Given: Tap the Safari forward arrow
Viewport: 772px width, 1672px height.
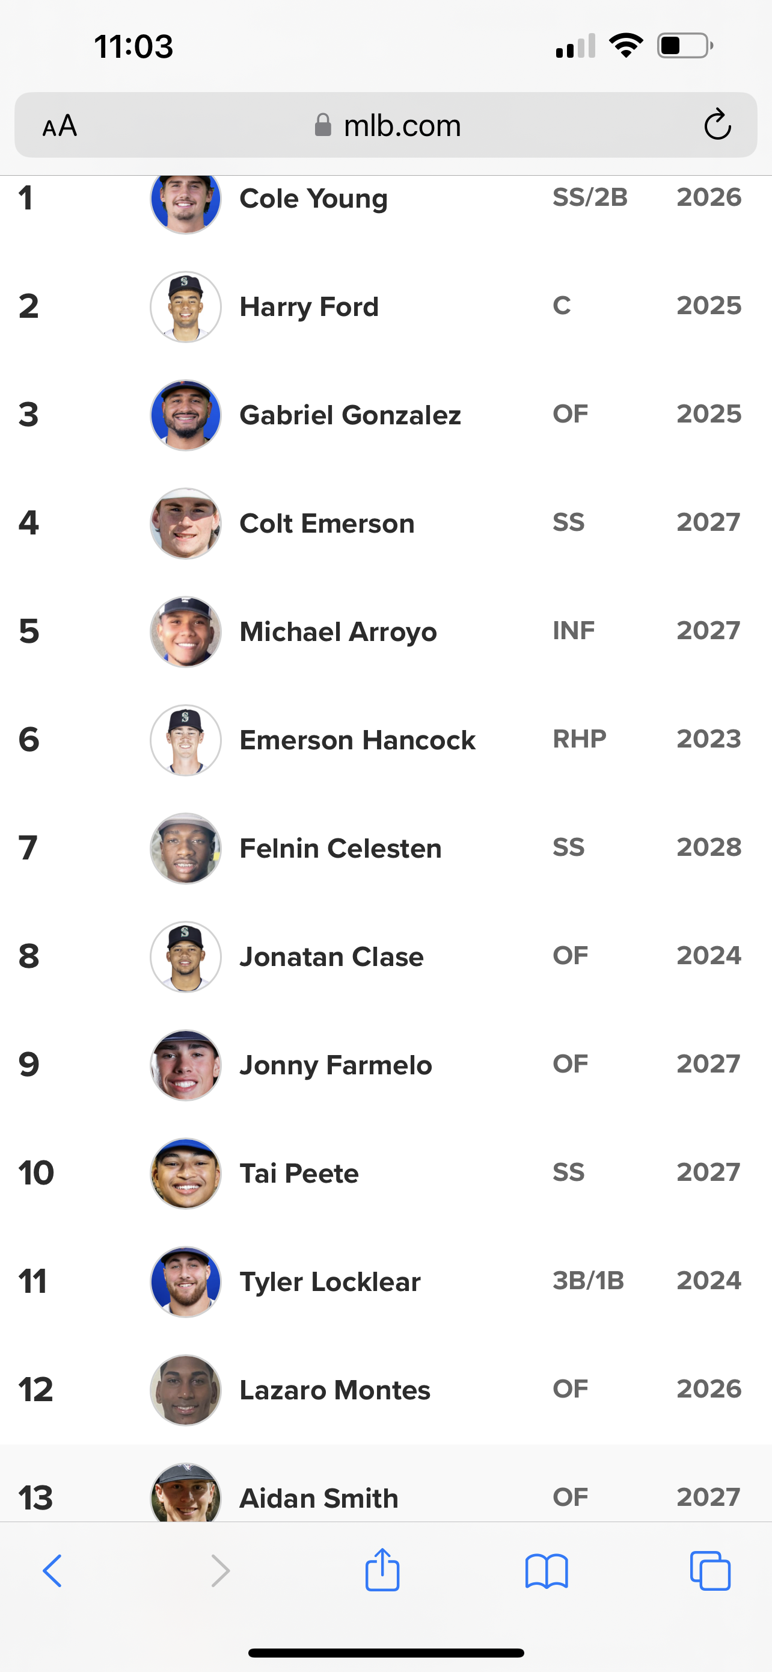Looking at the screenshot, I should pos(221,1571).
